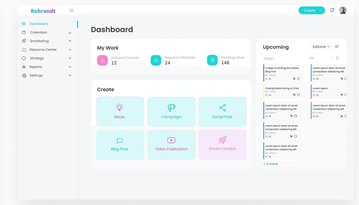Image resolution: width=359 pixels, height=205 pixels.
Task: Go to previous day in Upcoming
Action: 332,58
